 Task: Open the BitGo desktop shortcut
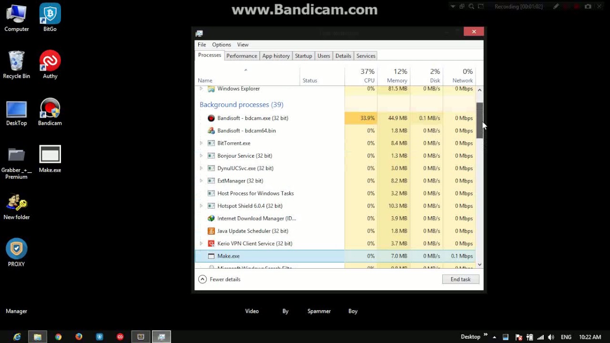pyautogui.click(x=50, y=18)
